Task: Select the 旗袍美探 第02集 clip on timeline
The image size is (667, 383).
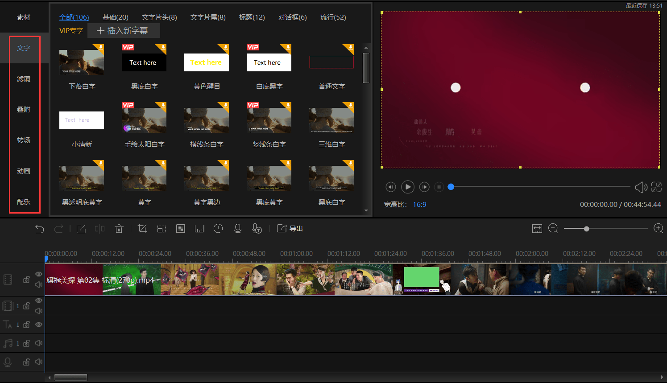Action: click(x=356, y=280)
